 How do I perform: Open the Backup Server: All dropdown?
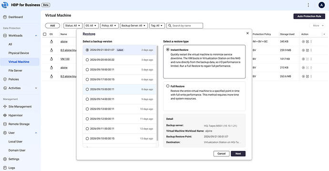point(134,26)
